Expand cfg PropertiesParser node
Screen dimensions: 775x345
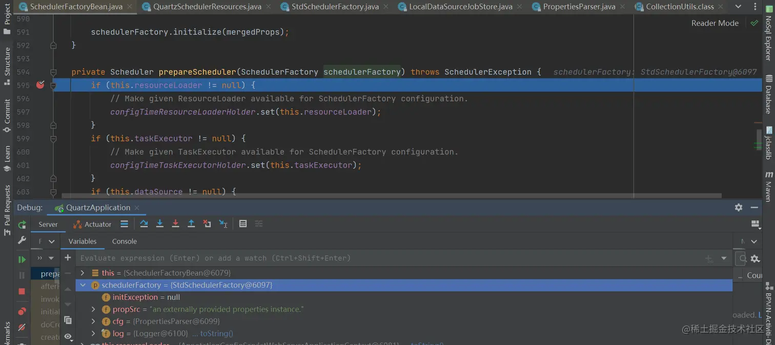[x=93, y=321]
